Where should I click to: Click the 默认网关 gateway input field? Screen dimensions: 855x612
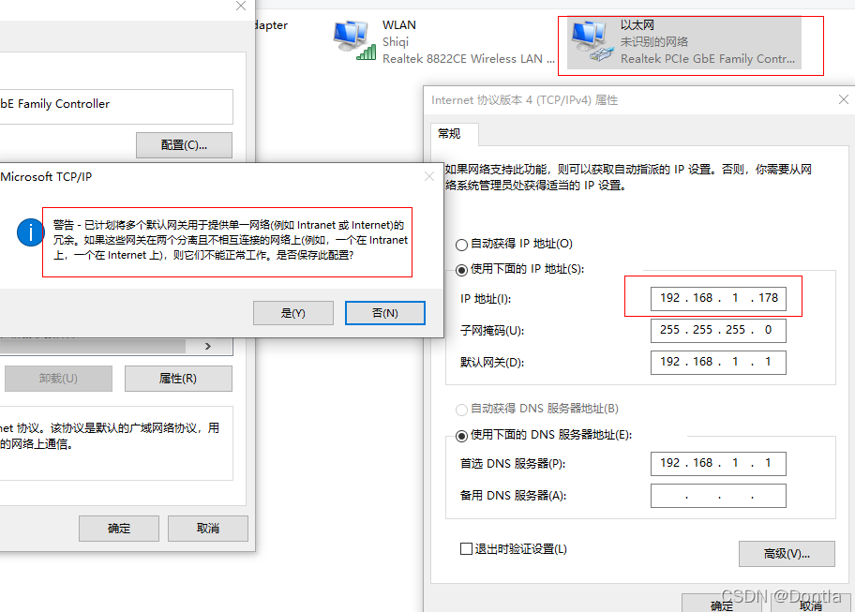click(x=718, y=363)
